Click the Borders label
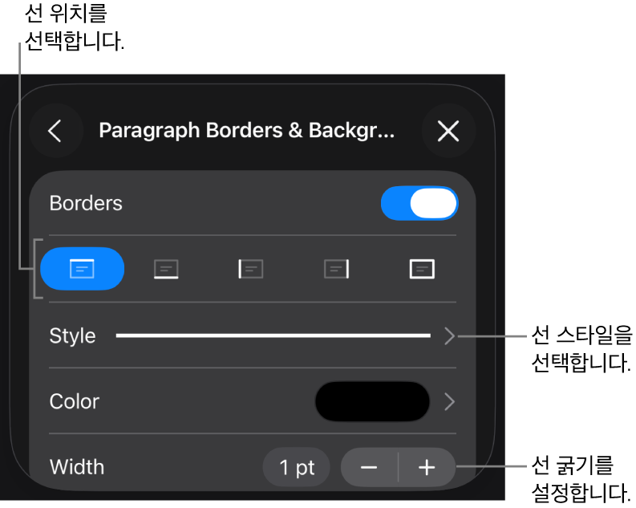The height and width of the screenshot is (508, 636). pos(86,203)
